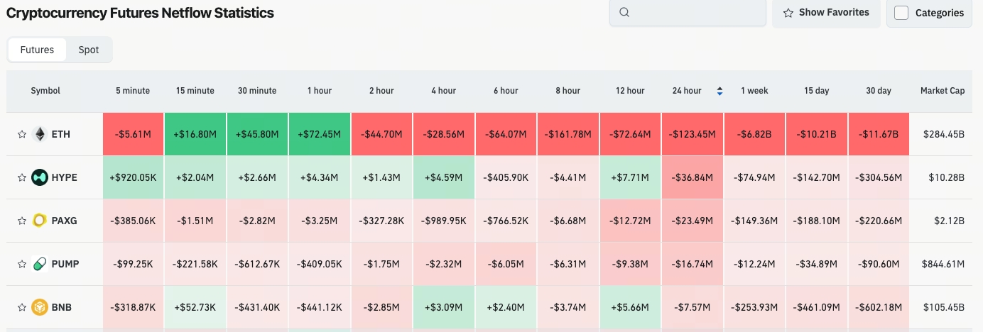Image resolution: width=983 pixels, height=332 pixels.
Task: Toggle favorite star for BNB
Action: click(x=22, y=307)
